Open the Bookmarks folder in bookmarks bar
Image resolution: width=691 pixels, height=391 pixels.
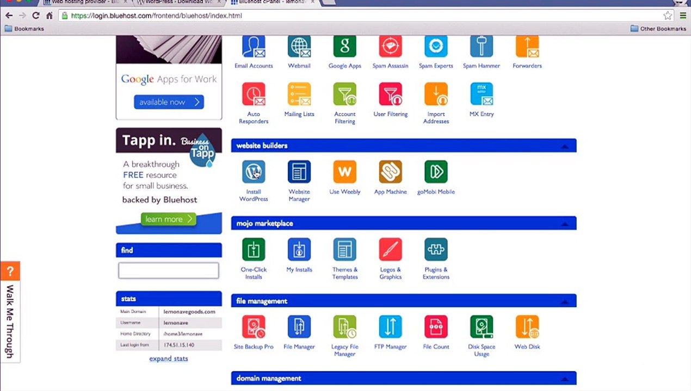[x=24, y=29]
